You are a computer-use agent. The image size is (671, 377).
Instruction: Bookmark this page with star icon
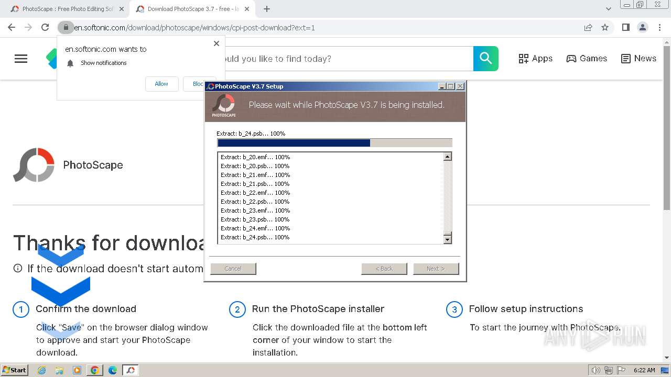pos(605,28)
